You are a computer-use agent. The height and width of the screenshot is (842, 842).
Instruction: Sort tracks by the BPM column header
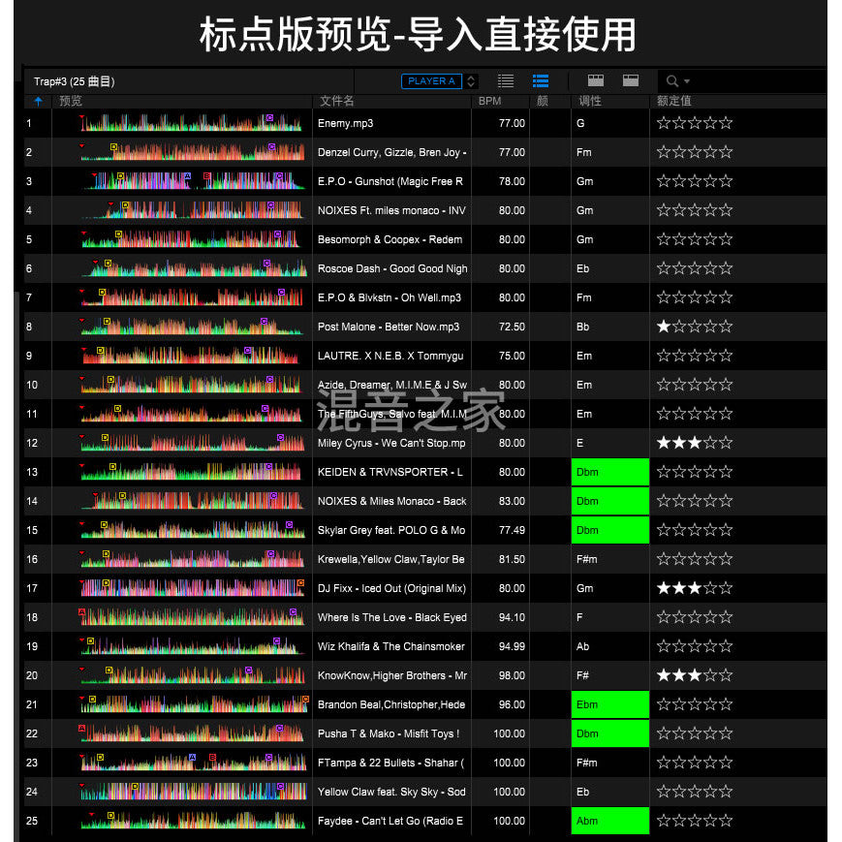click(489, 101)
